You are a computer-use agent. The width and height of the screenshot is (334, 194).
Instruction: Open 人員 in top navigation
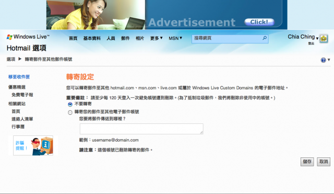point(111,38)
